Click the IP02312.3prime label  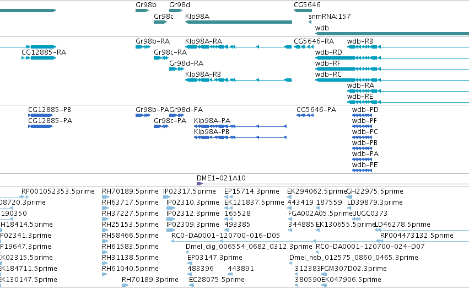tap(193, 214)
